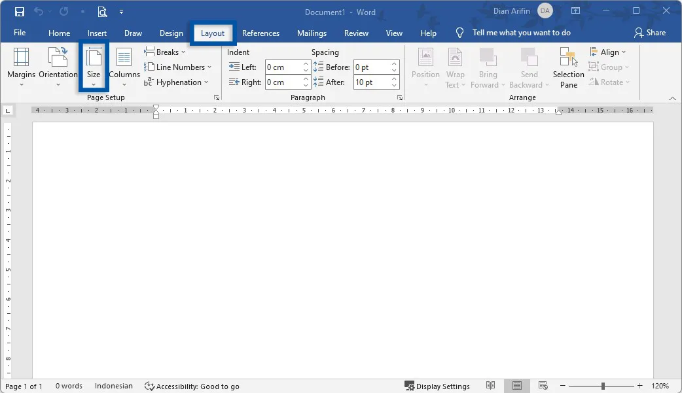Click the Print Preview icon in Quick Access
Screen dimensions: 682x393
point(102,12)
